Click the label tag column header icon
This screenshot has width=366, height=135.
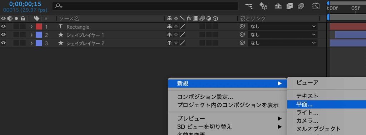[x=37, y=18]
